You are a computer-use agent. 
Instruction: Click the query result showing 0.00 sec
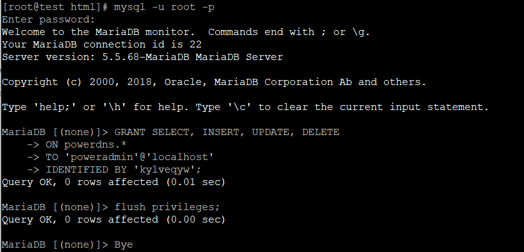tap(113, 219)
